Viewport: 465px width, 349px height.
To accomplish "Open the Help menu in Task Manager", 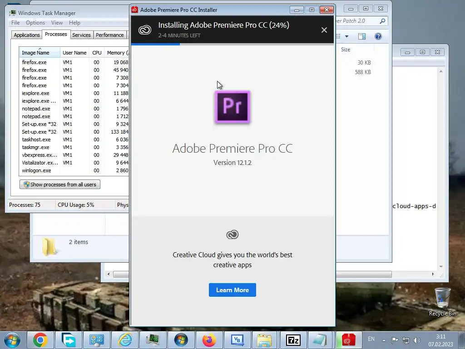I will pyautogui.click(x=74, y=23).
